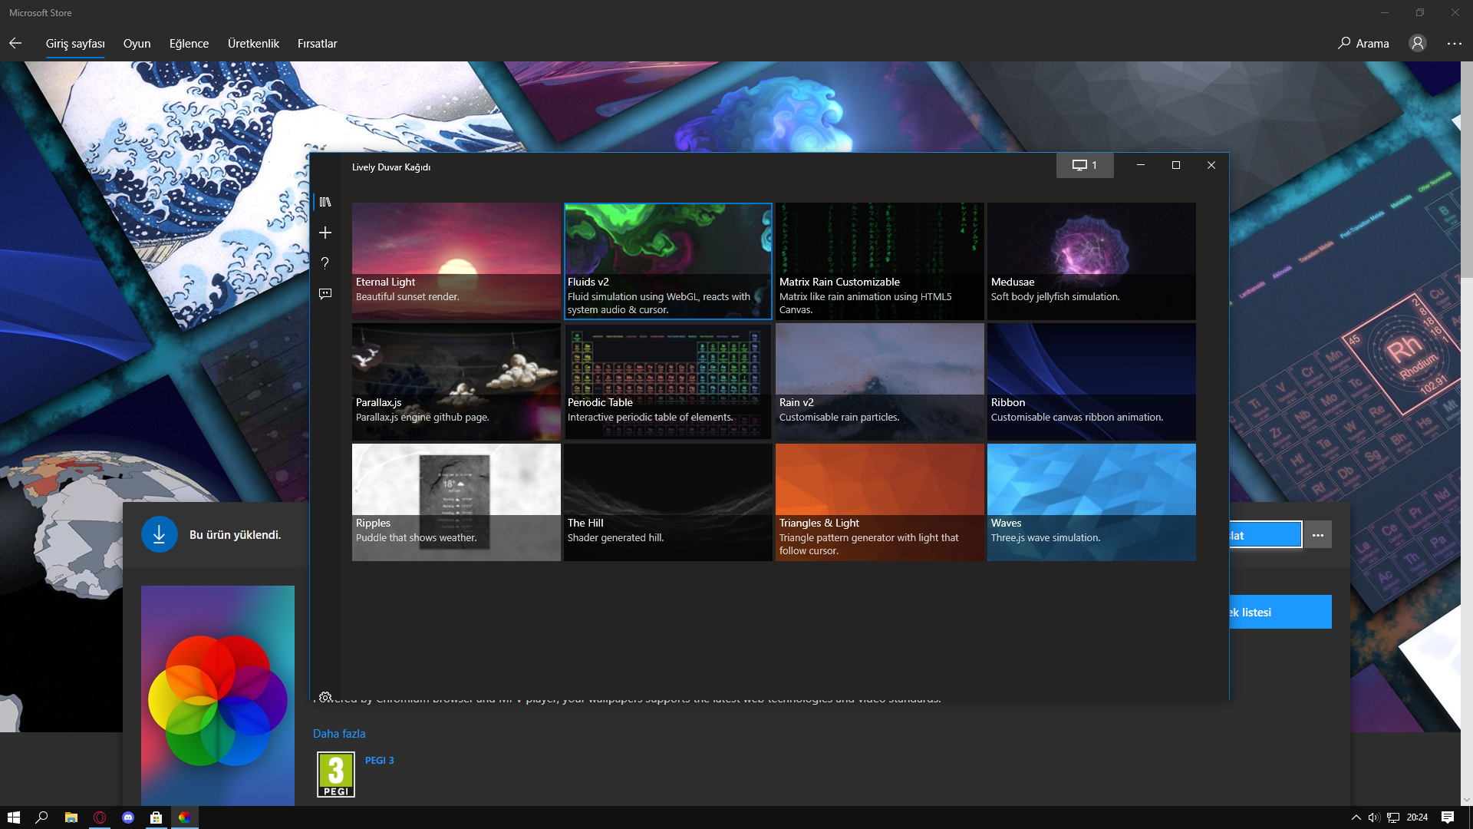Click the download status icon
Screen dimensions: 1473x829
coord(160,534)
